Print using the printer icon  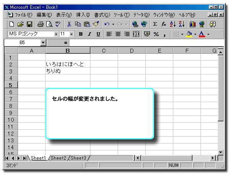41,24
